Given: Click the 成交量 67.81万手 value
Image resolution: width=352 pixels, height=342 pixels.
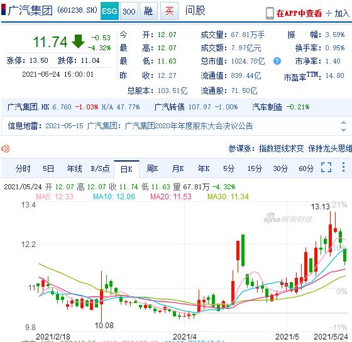Looking at the screenshot, I should click(248, 35).
